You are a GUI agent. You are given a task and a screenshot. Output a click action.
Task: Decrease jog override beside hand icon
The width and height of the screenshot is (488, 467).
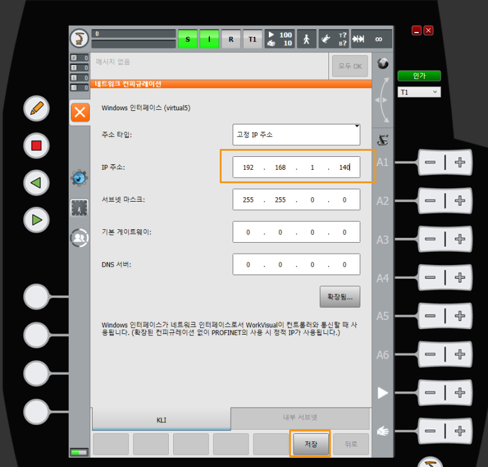[430, 431]
